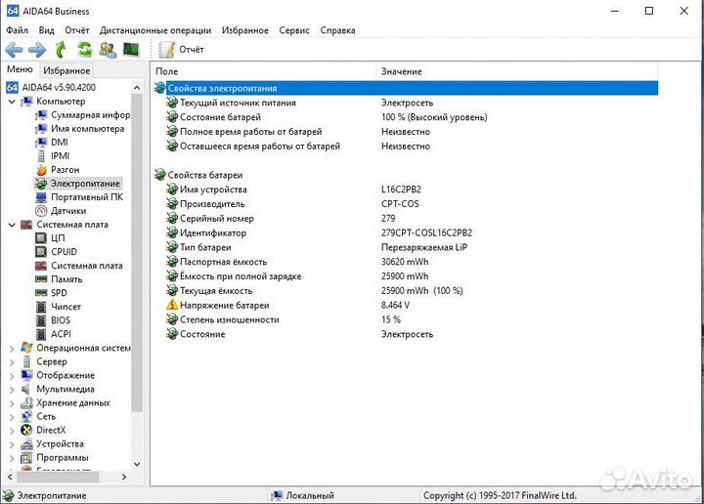This screenshot has width=704, height=504.
Task: Open the Отчёт menu in menu bar
Action: pos(77,30)
